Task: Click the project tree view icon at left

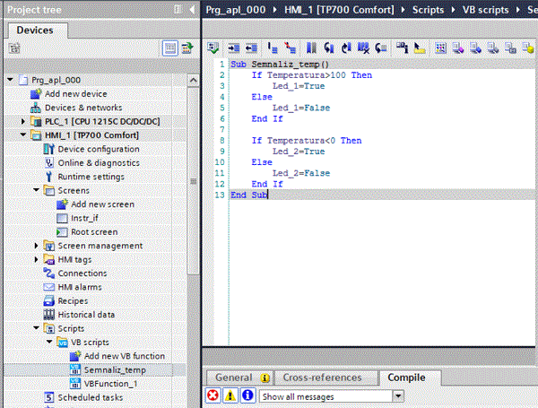Action: (x=13, y=48)
